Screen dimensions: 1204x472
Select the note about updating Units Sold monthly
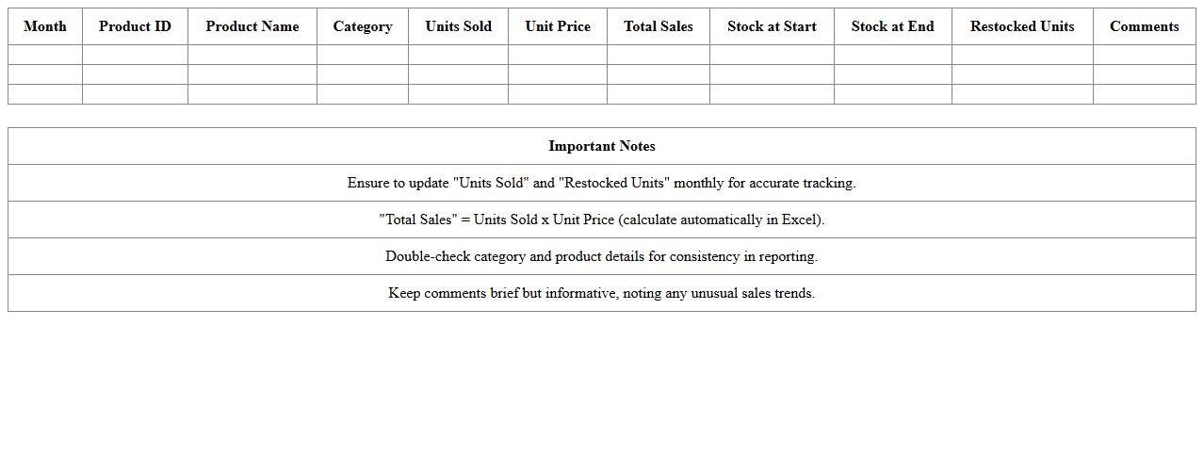[x=602, y=183]
